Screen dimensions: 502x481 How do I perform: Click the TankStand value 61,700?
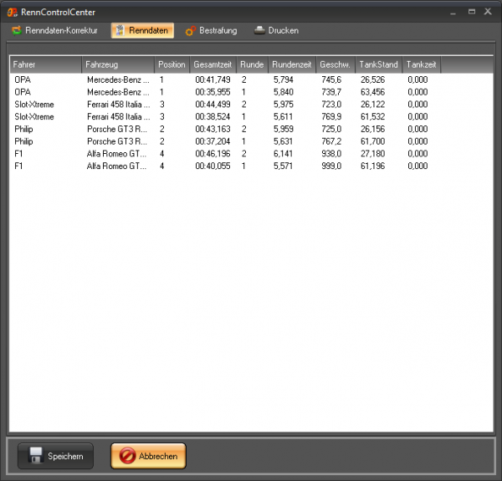pos(372,141)
